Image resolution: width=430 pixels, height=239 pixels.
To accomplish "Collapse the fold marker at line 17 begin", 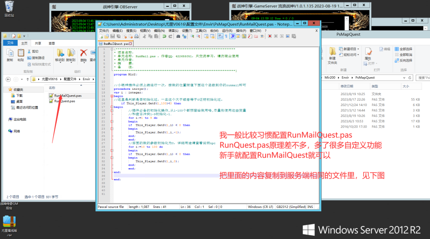I will (x=112, y=107).
